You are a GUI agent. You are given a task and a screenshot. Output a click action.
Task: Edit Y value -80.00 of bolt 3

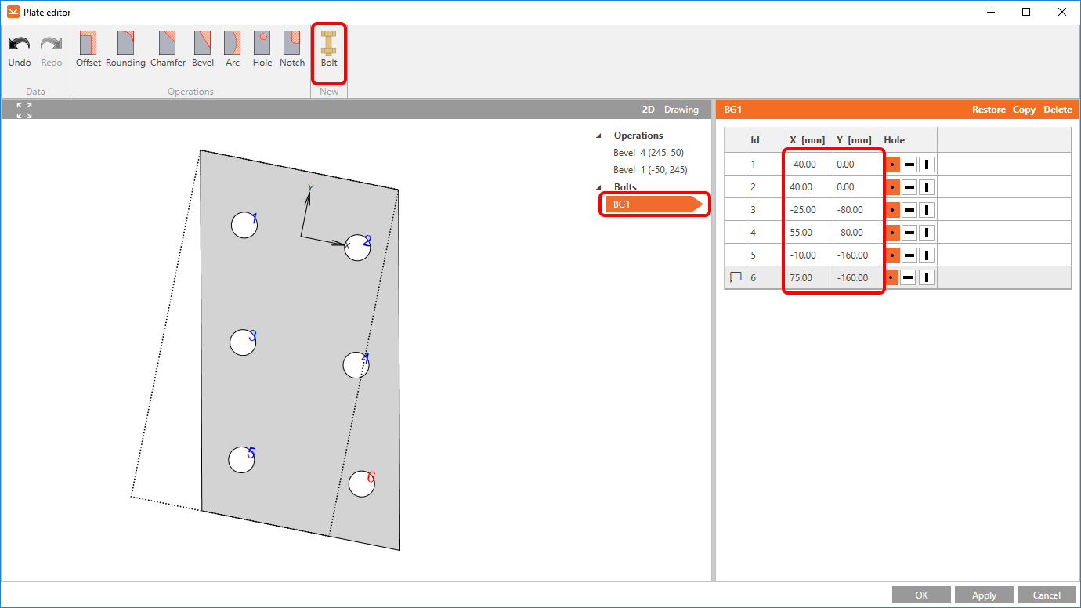pos(856,210)
